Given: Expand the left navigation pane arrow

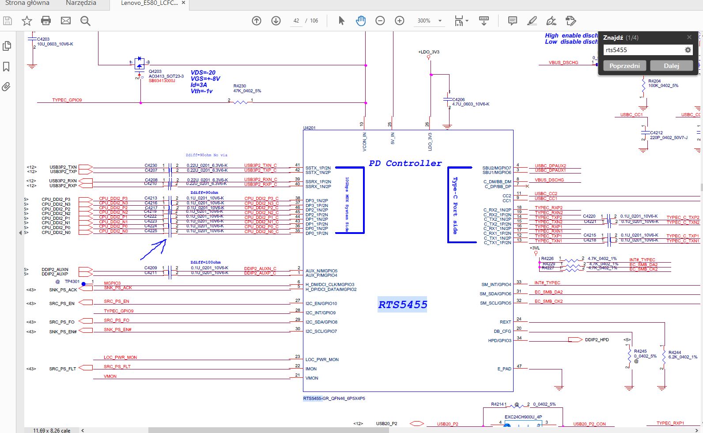Looking at the screenshot, I should pyautogui.click(x=20, y=233).
